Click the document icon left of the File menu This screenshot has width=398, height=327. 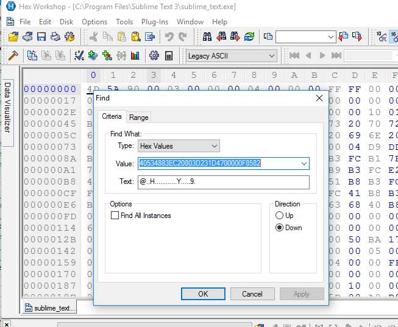(10, 21)
